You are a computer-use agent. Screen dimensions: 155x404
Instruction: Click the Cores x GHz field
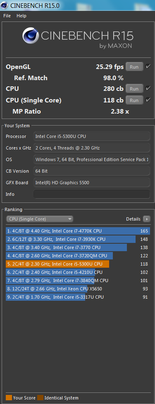click(x=92, y=147)
